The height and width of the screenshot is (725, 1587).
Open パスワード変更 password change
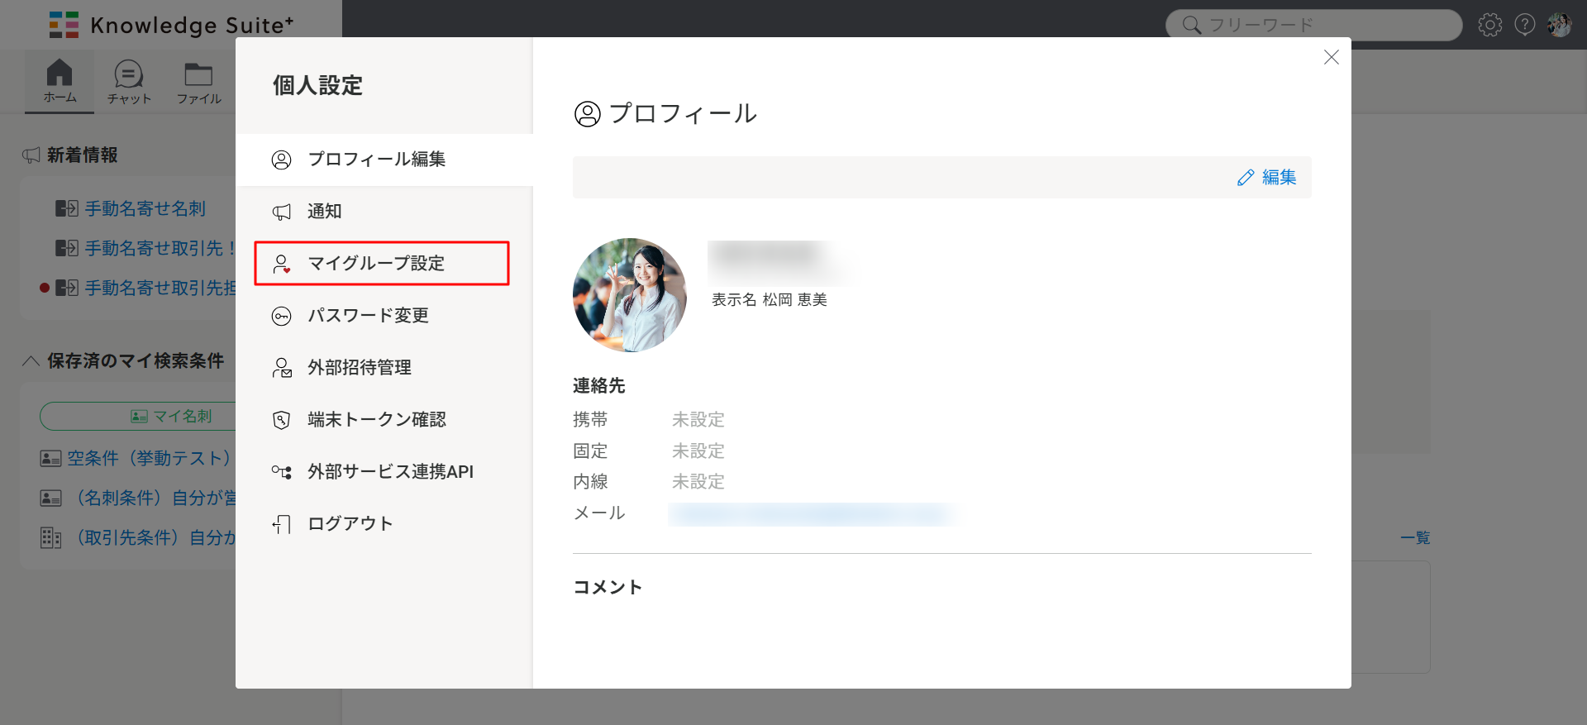click(368, 316)
